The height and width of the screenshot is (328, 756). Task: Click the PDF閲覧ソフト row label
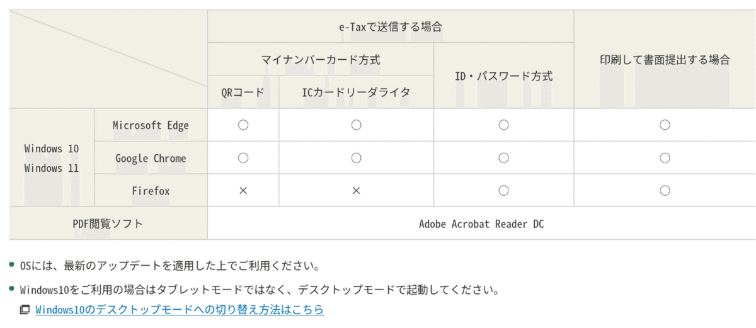click(x=108, y=223)
